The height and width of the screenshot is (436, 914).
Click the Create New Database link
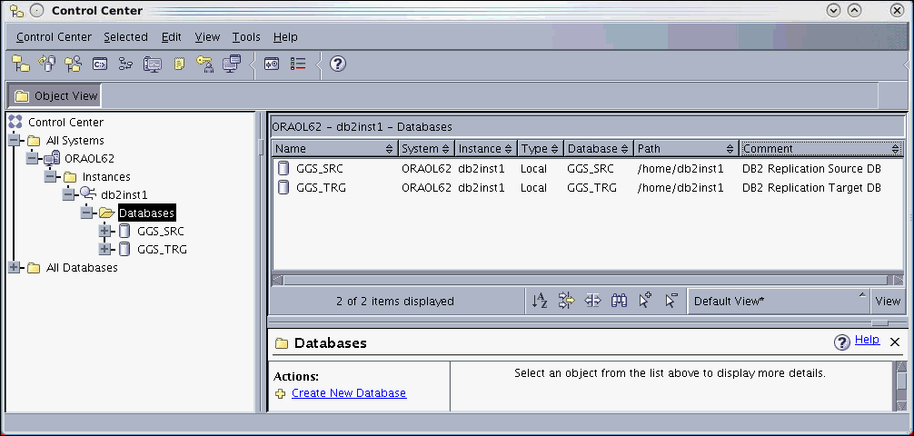pyautogui.click(x=349, y=393)
